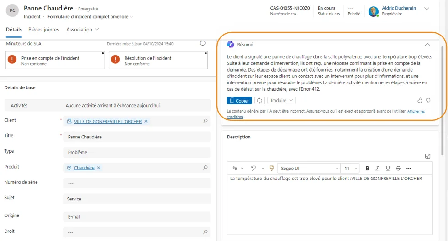
Task: Click the format painter icon
Action: [271, 169]
